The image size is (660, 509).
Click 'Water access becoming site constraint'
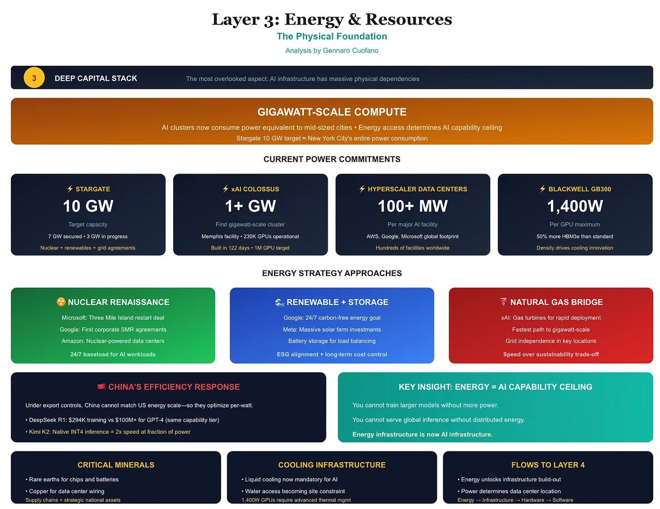tap(293, 491)
